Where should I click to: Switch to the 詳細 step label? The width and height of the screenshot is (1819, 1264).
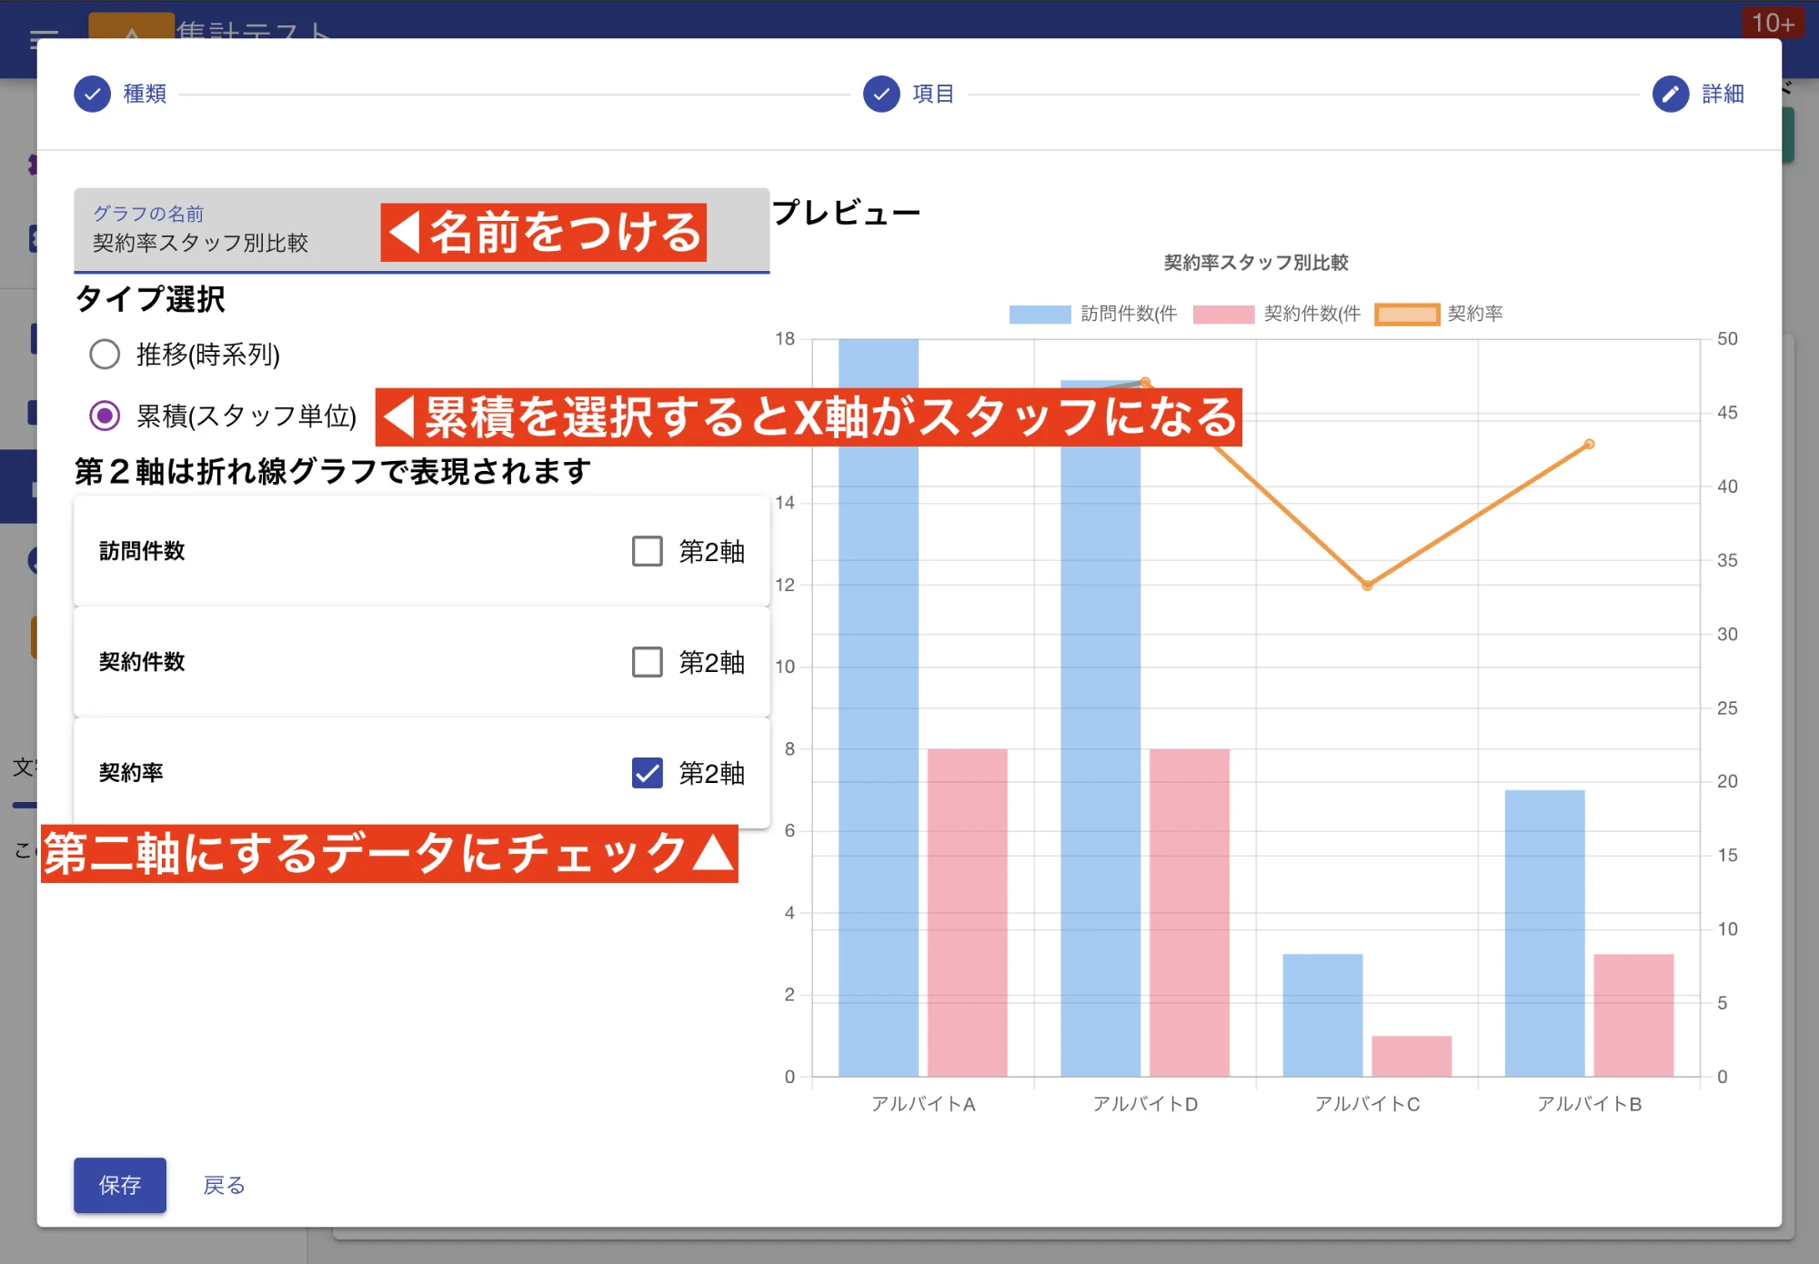point(1722,94)
